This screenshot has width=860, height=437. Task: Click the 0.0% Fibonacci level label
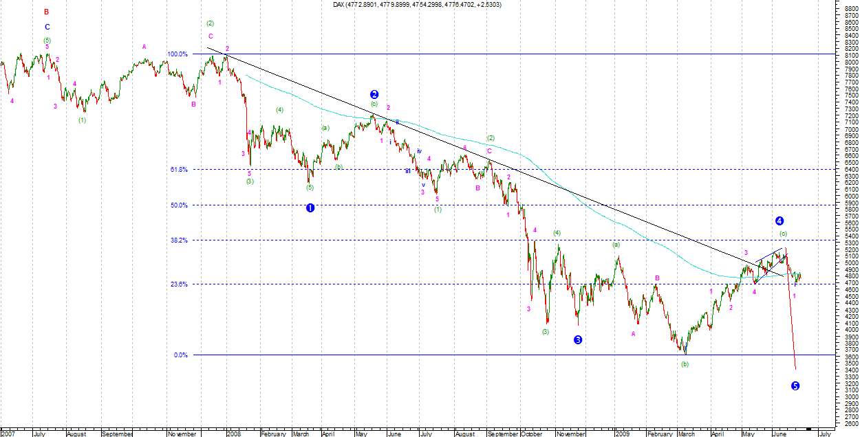coord(181,355)
